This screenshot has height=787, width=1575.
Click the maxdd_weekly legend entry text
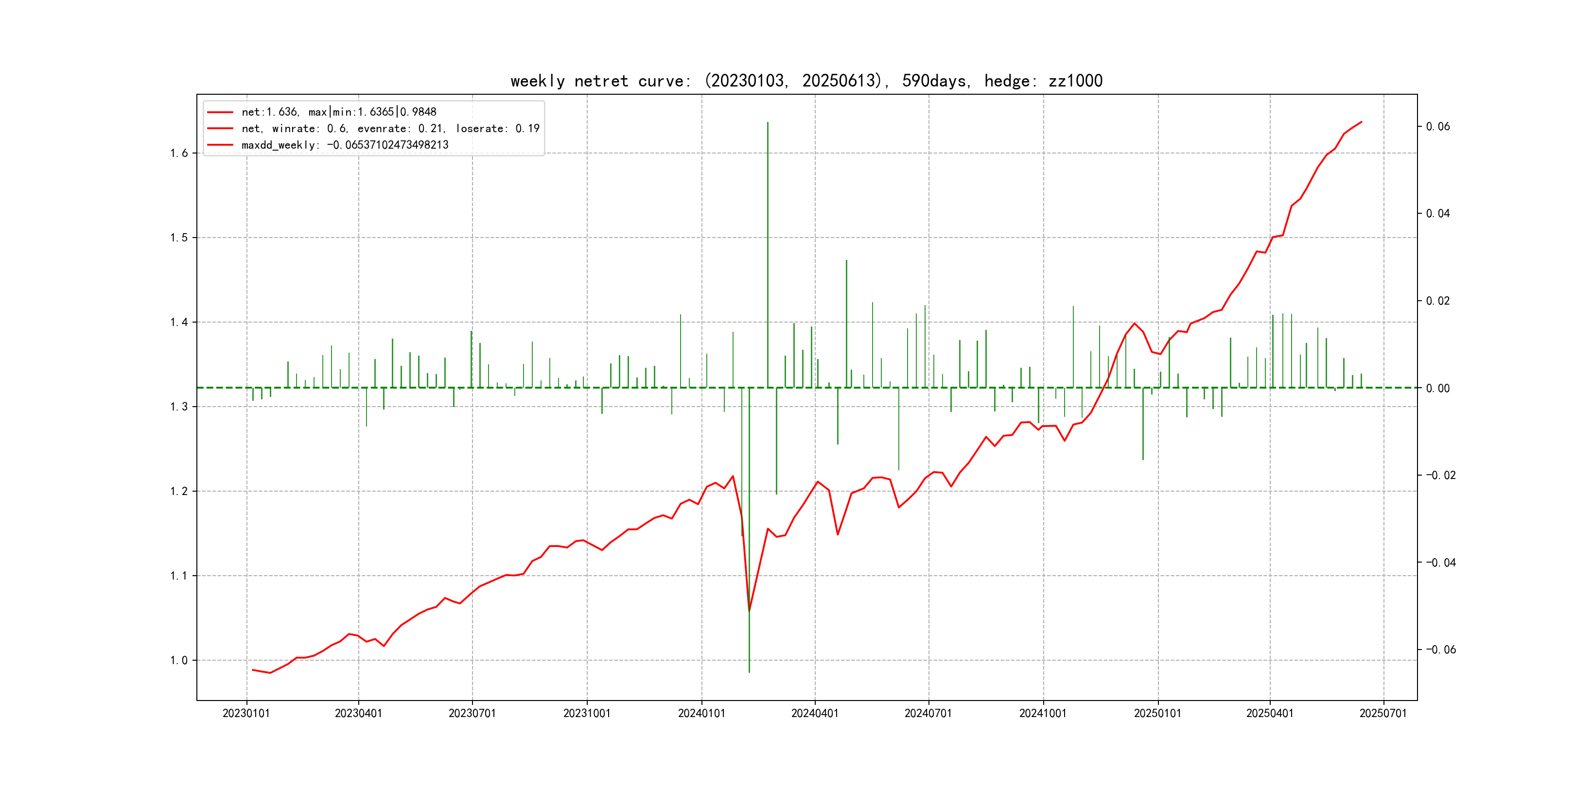(345, 145)
